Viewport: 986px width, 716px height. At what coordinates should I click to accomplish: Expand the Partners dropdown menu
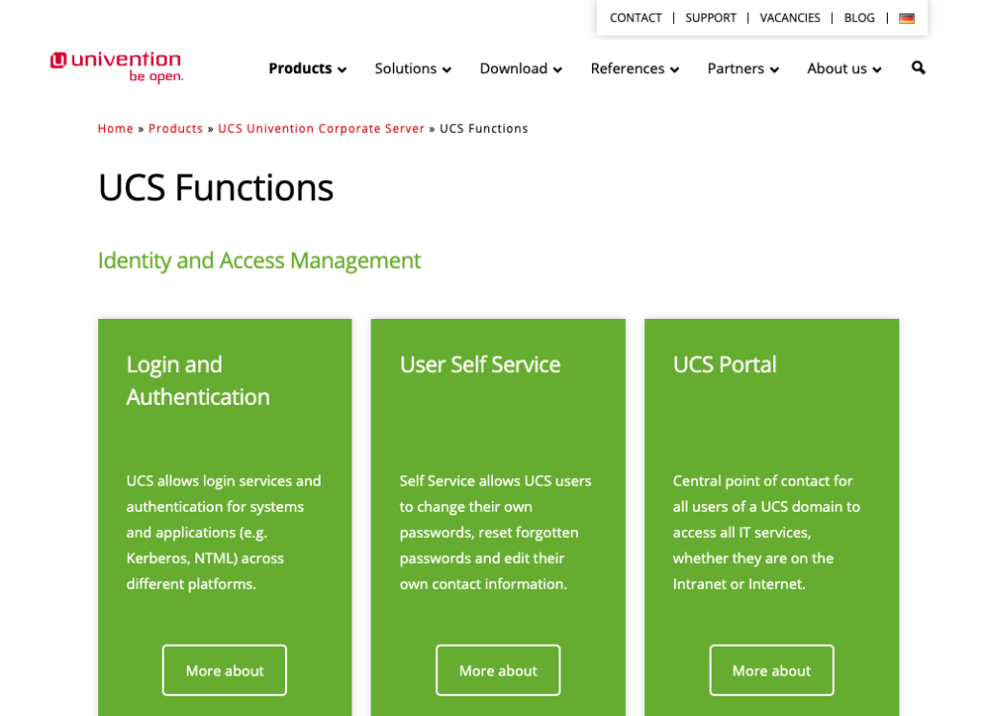(x=743, y=68)
